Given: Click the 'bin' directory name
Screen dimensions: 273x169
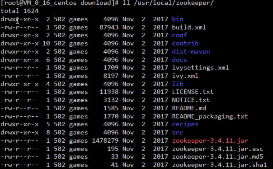Looking at the screenshot, I should coord(178,19).
